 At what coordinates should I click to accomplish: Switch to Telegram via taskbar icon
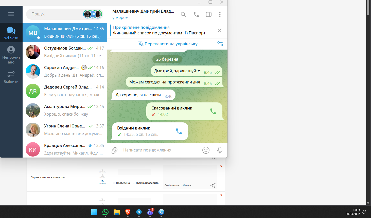tap(139, 212)
